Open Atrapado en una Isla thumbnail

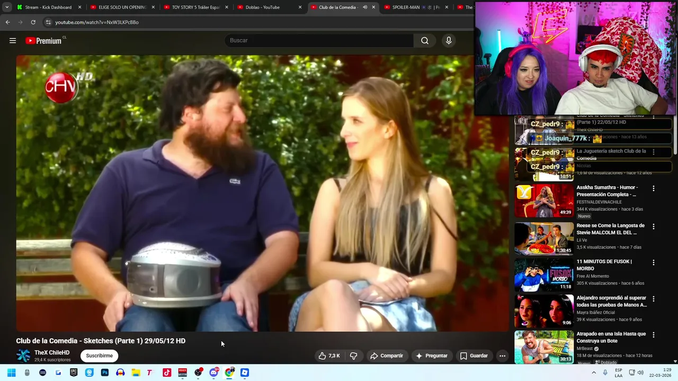544,347
